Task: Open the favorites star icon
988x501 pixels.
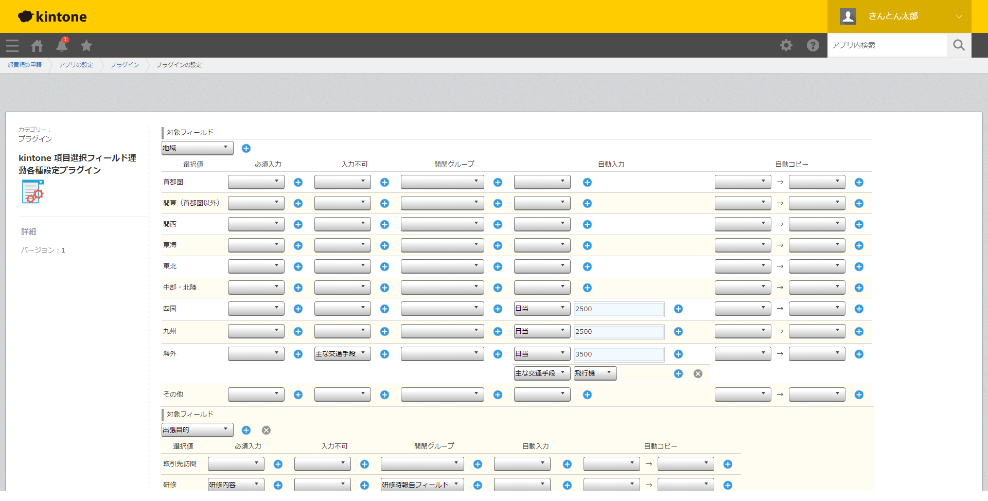Action: click(x=86, y=46)
